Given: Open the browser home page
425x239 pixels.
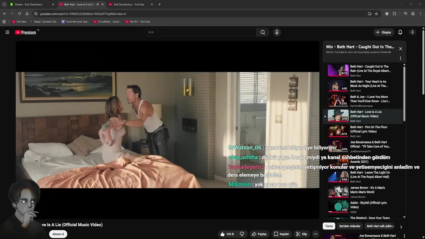Looking at the screenshot, I should click(x=27, y=14).
